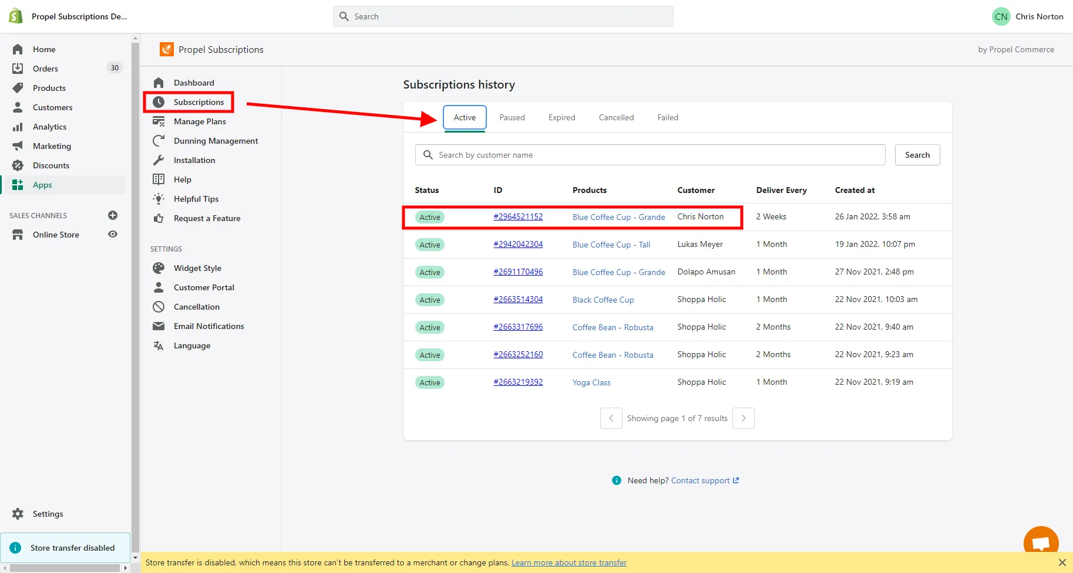Click the Helpful Tips lightbulb icon
This screenshot has height=573, width=1073.
159,199
